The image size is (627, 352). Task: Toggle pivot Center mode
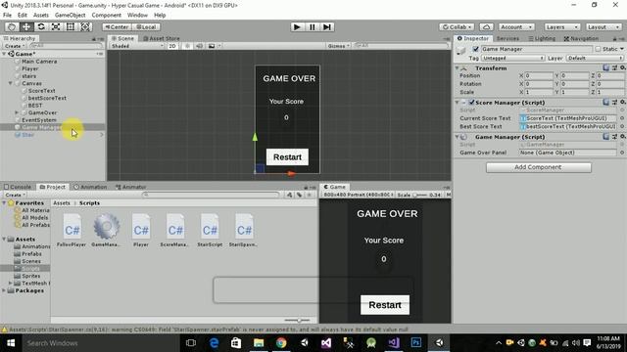118,26
